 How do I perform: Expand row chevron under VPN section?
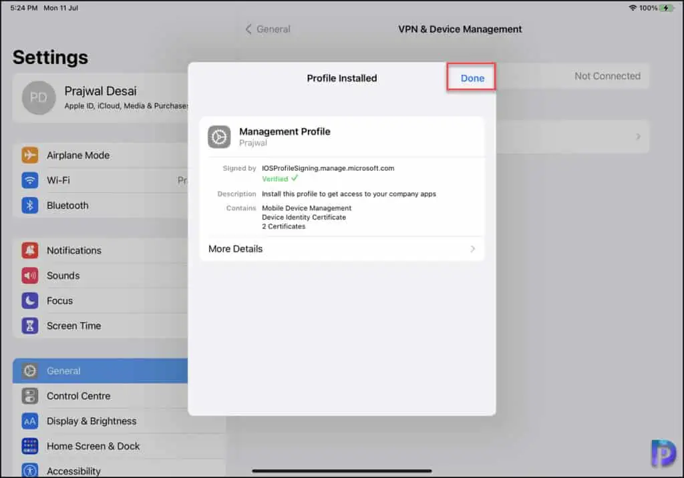point(638,136)
